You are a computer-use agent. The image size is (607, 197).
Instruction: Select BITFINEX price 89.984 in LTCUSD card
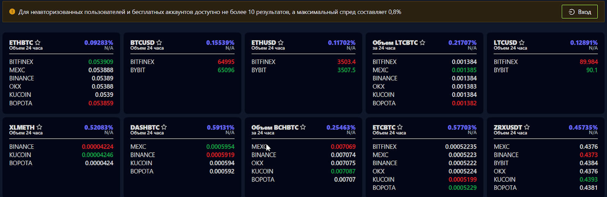pos(589,62)
